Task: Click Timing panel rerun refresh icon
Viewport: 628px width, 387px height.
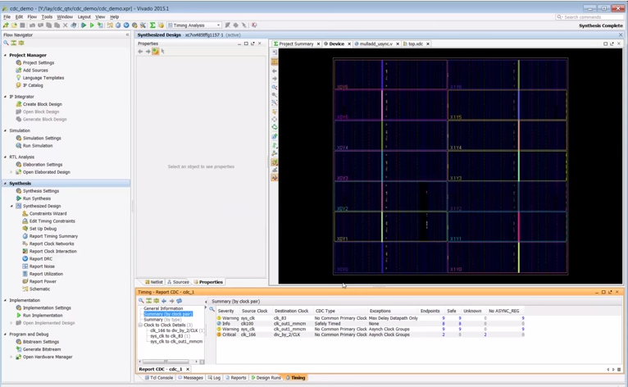Action: coord(180,300)
